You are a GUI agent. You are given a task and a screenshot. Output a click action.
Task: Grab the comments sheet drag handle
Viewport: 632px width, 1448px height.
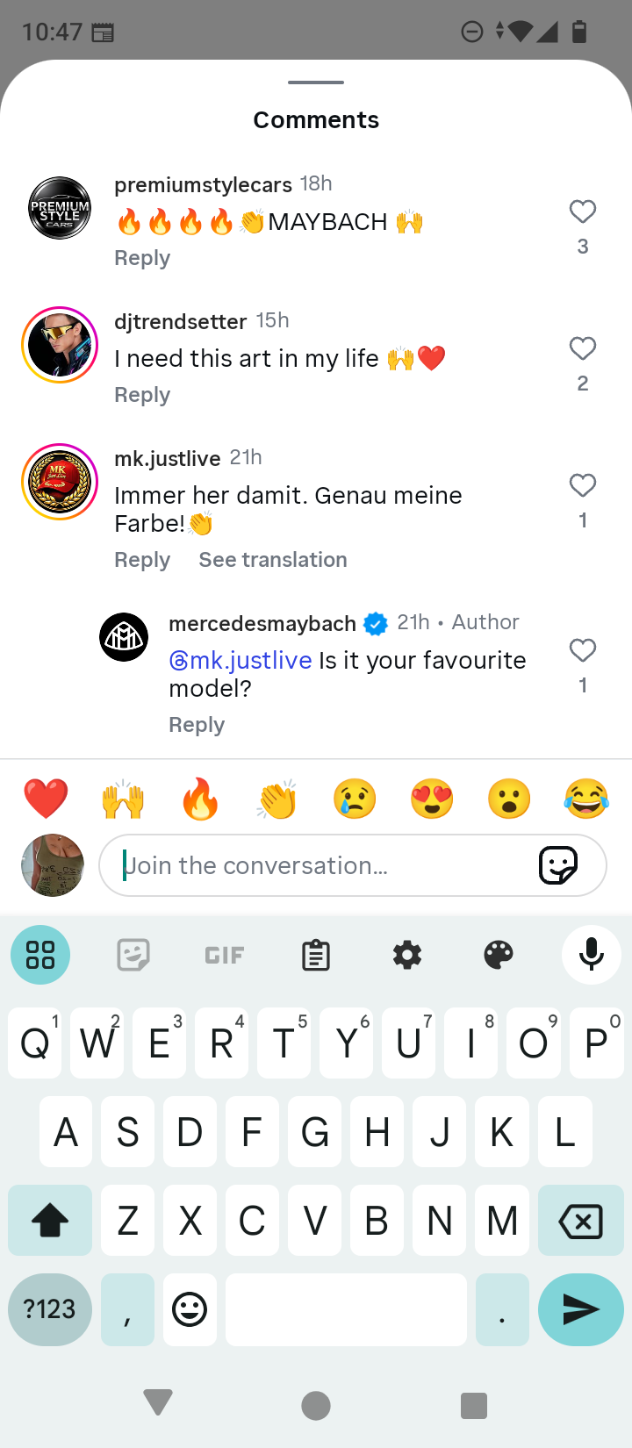(x=316, y=82)
